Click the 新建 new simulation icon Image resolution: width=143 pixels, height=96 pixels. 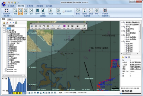click(15, 12)
